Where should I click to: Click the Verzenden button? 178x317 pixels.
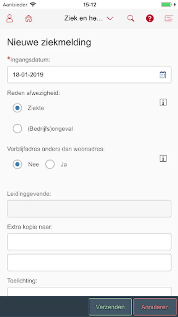(110, 307)
